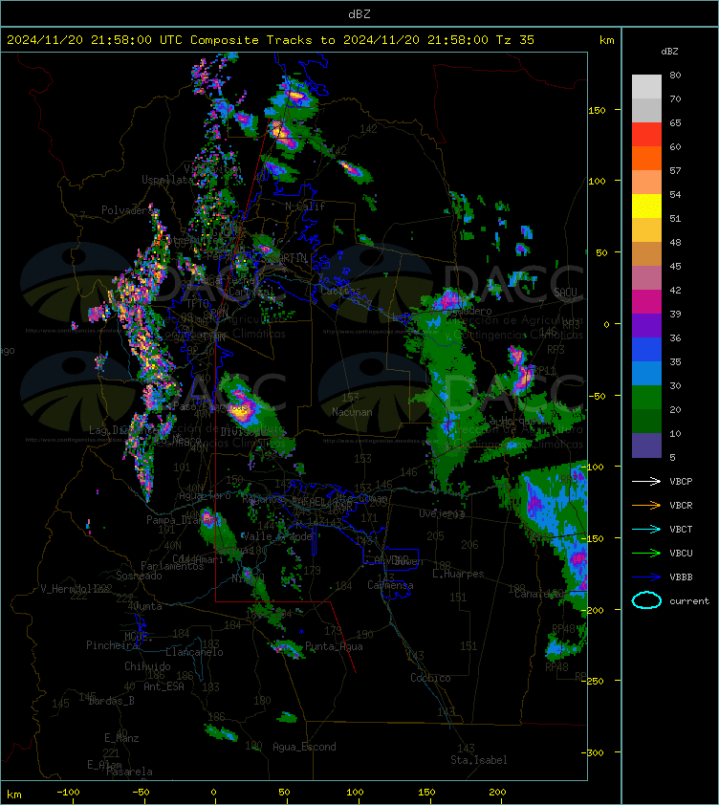Click the orange VBCR arrow icon
Image resolution: width=719 pixels, height=805 pixels.
646,505
